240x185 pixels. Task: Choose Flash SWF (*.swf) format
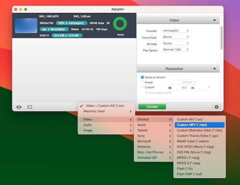pos(199,174)
